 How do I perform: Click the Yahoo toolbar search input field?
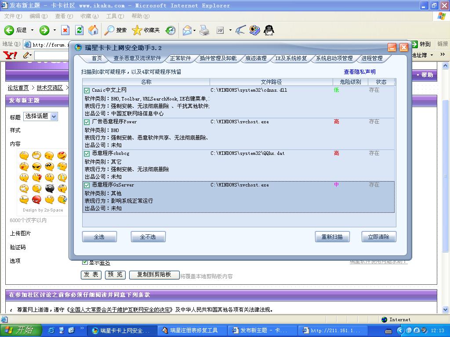pyautogui.click(x=52, y=55)
